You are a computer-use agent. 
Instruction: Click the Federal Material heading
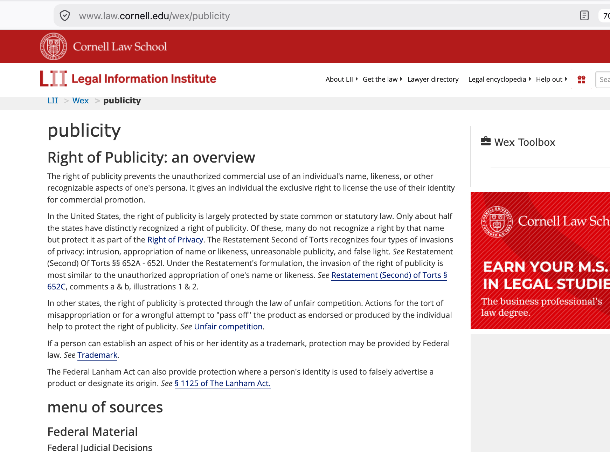click(92, 432)
